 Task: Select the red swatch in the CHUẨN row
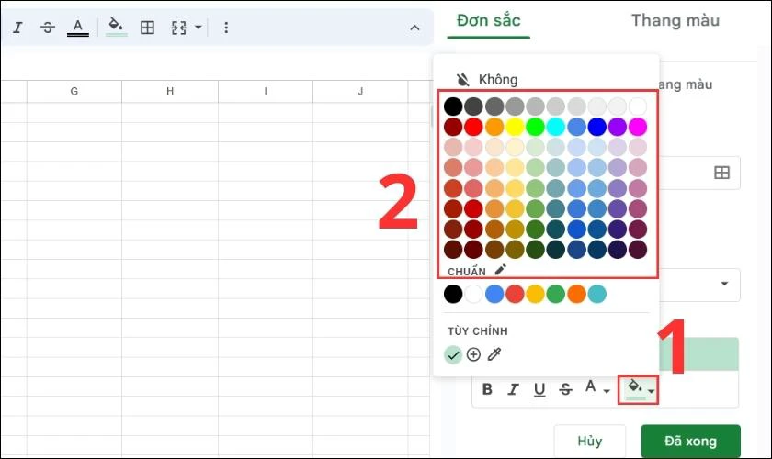point(515,294)
